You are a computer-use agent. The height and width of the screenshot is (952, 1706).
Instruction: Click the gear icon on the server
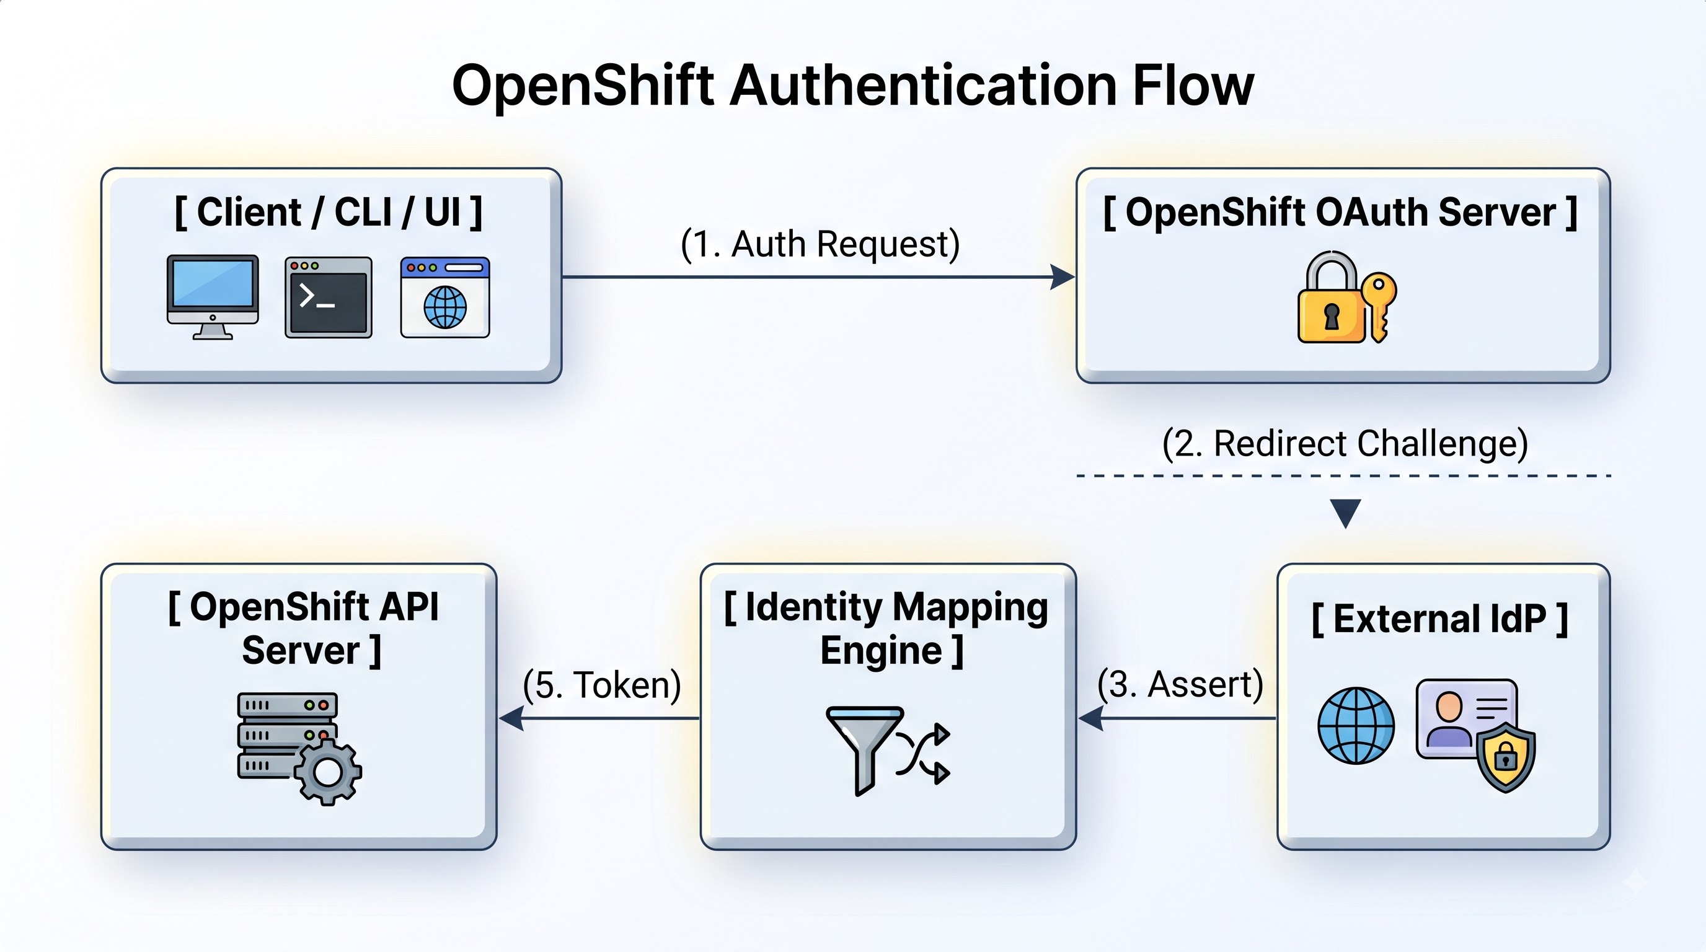[328, 772]
